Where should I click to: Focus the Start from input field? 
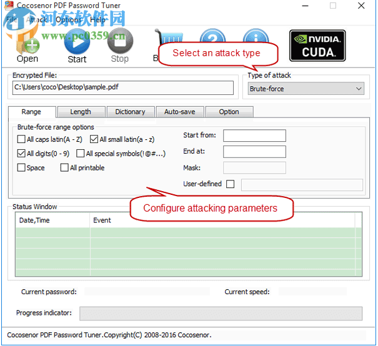coord(254,136)
